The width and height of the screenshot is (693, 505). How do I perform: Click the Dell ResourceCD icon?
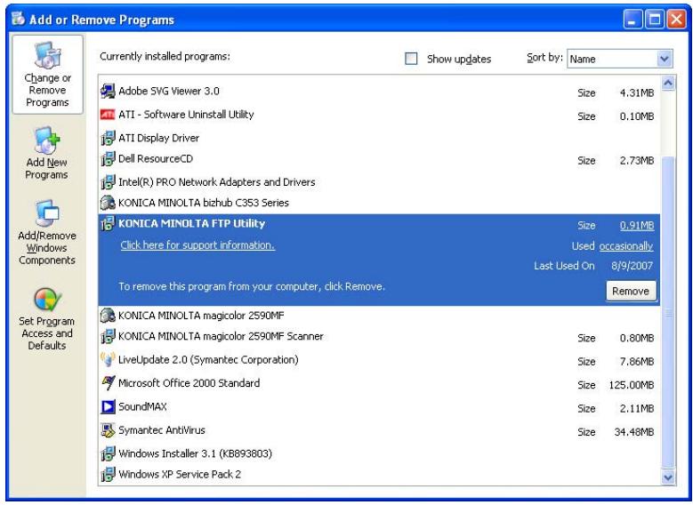[108, 159]
